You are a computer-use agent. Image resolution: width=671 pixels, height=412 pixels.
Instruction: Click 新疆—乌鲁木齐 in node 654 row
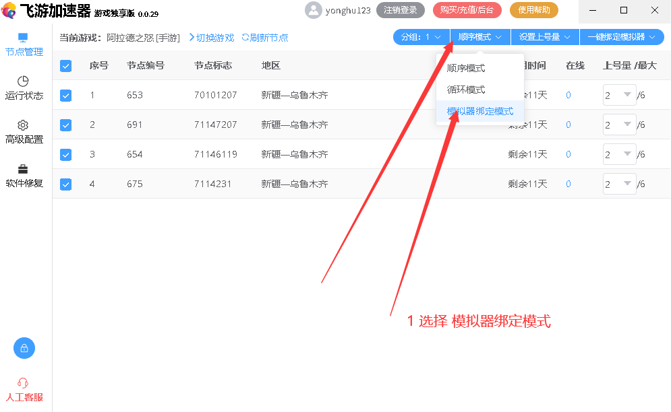point(295,154)
